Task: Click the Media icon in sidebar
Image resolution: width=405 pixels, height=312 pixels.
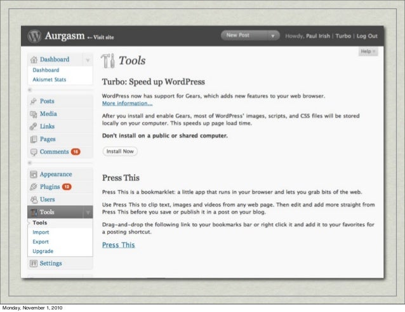Action: click(33, 114)
